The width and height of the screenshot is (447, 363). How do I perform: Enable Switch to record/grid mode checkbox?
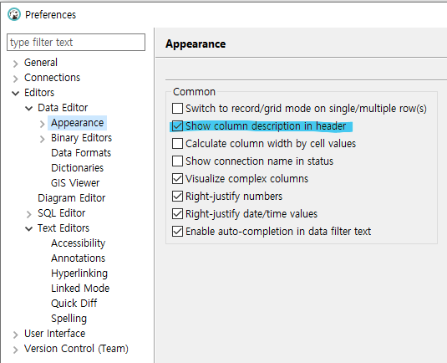click(177, 109)
